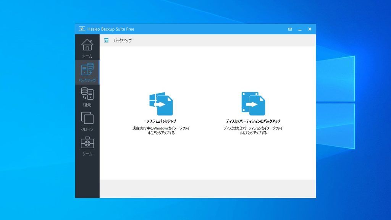The height and width of the screenshot is (220, 391).
Task: Open the Restore (復元) sidebar icon
Action: (87, 94)
